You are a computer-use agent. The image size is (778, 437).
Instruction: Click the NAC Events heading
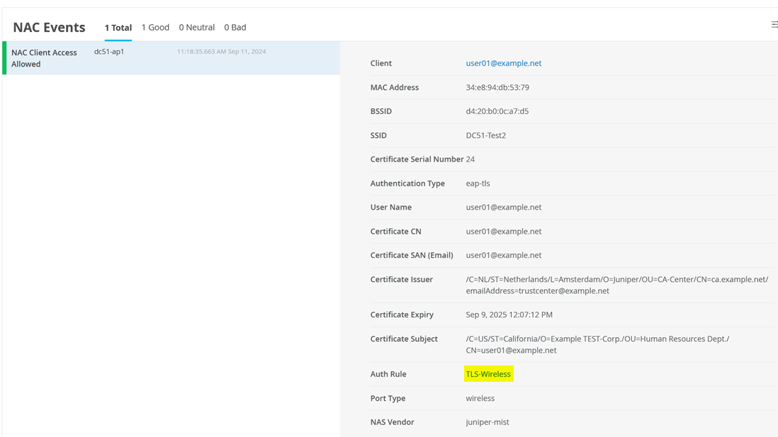(49, 28)
